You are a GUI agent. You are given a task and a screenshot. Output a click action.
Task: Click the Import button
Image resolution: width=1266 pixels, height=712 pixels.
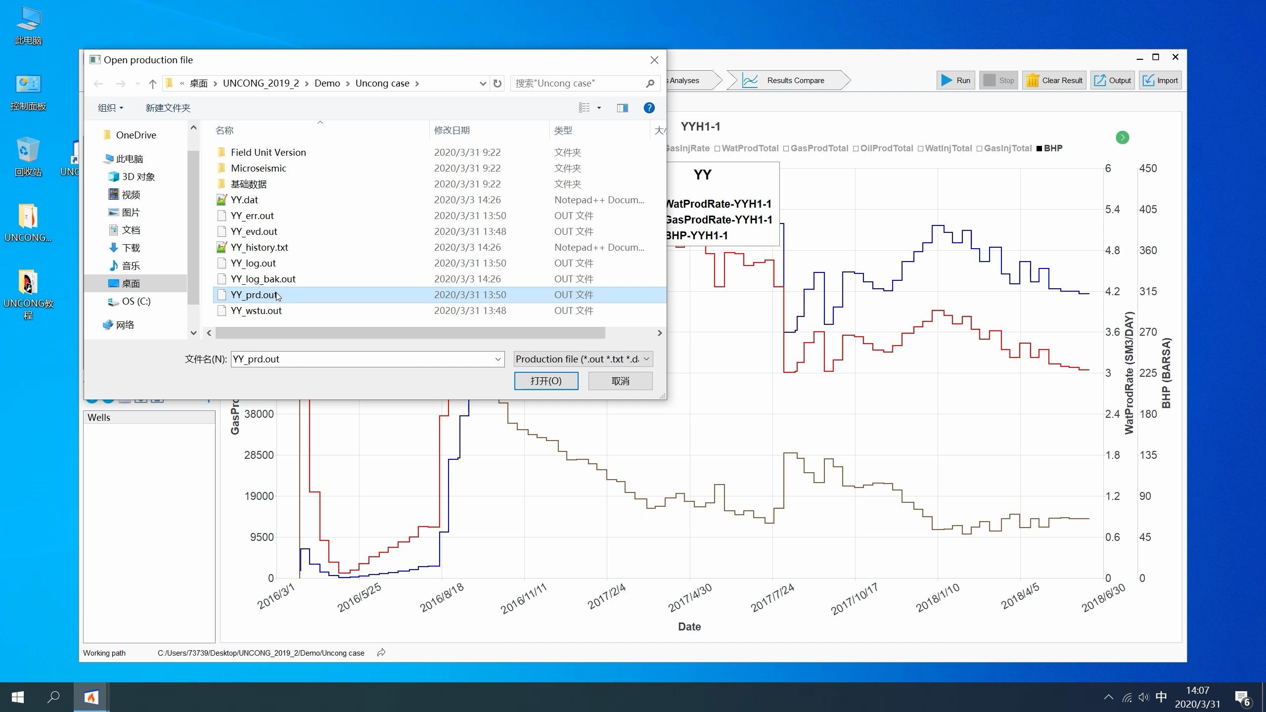coord(1160,81)
